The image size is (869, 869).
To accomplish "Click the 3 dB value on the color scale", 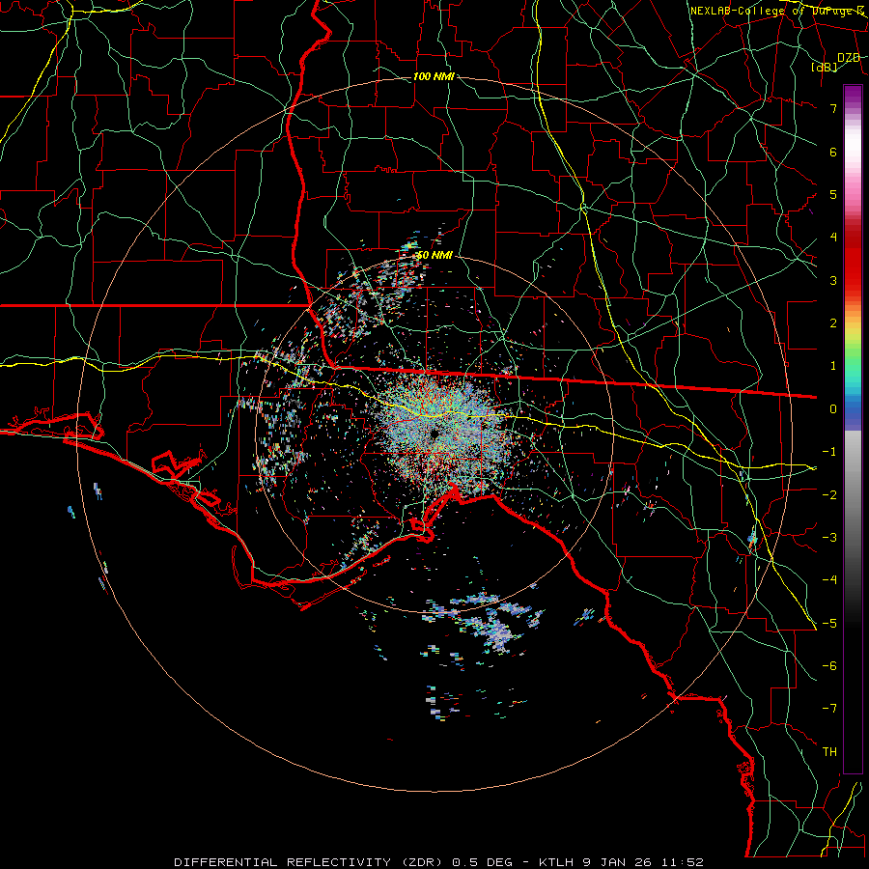I will click(x=833, y=280).
